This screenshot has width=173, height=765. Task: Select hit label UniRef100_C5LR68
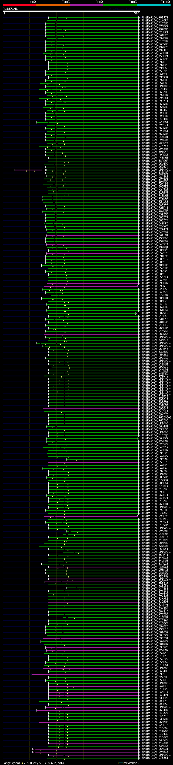155,334
